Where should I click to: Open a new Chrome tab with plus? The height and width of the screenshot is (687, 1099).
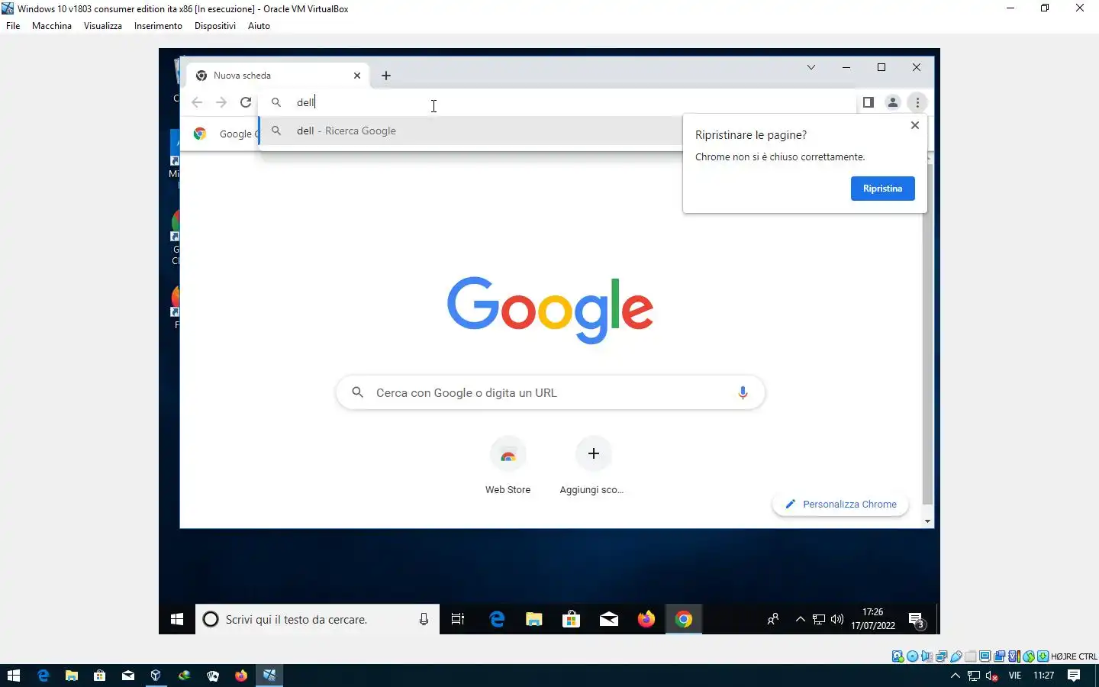point(386,76)
